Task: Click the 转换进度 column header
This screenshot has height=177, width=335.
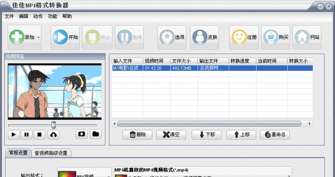Action: [x=243, y=61]
